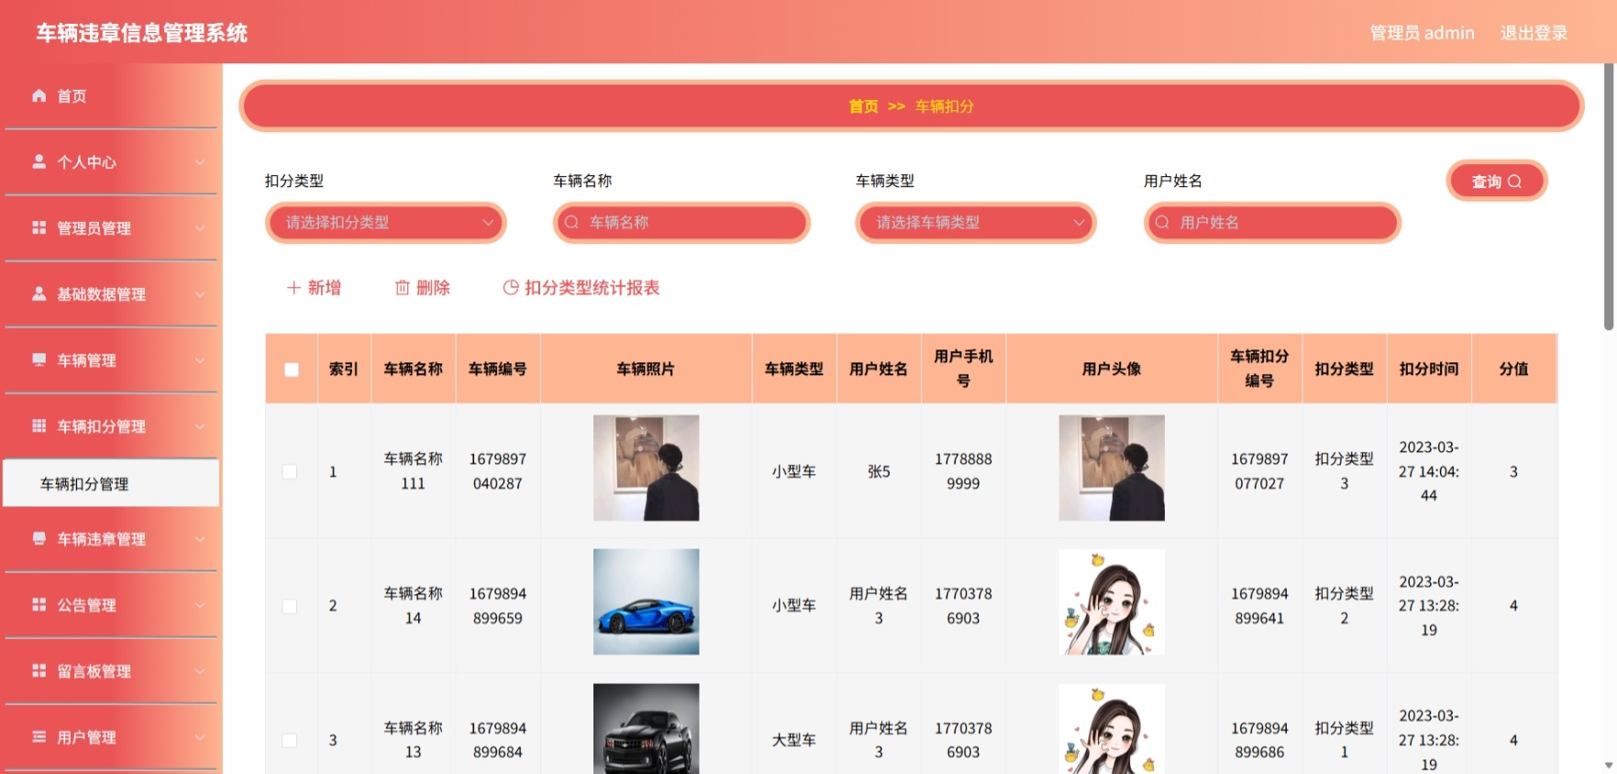
Task: Click the icon next to 车辆违章管理
Action: pos(39,538)
